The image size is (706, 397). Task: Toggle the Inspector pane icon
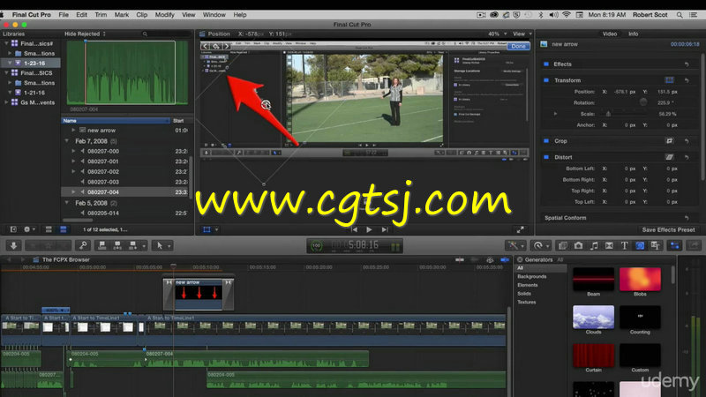(674, 245)
